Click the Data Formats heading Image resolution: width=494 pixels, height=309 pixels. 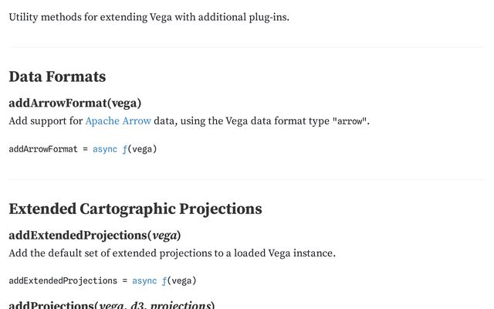[57, 76]
